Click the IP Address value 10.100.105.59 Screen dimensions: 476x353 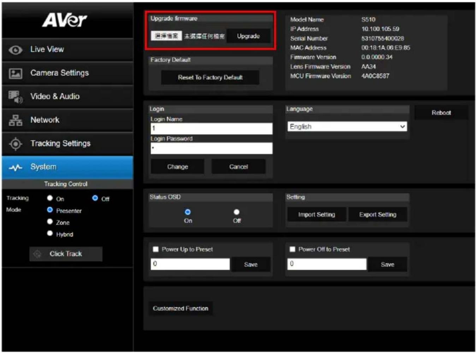pyautogui.click(x=380, y=29)
